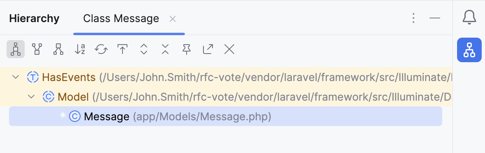Collapse all nodes in the hierarchy
The height and width of the screenshot is (153, 485).
pyautogui.click(x=165, y=49)
